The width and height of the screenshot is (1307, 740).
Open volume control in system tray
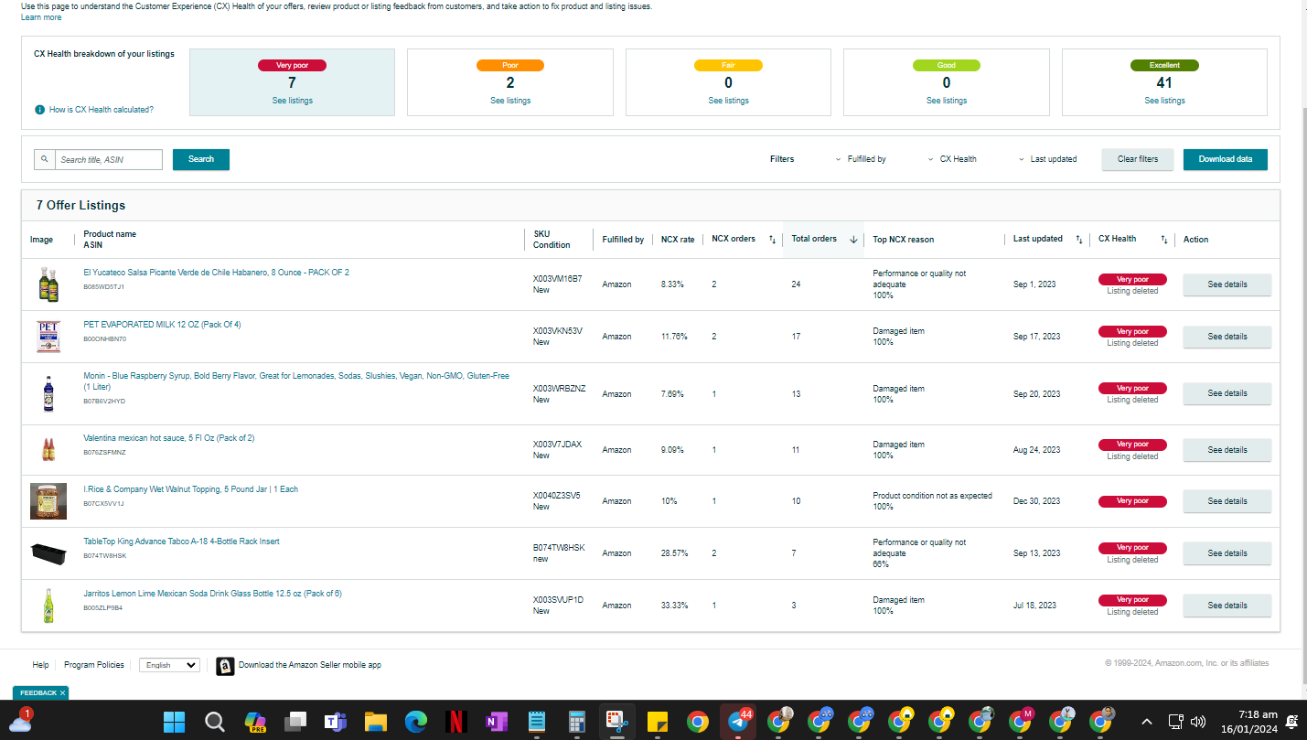coord(1198,721)
